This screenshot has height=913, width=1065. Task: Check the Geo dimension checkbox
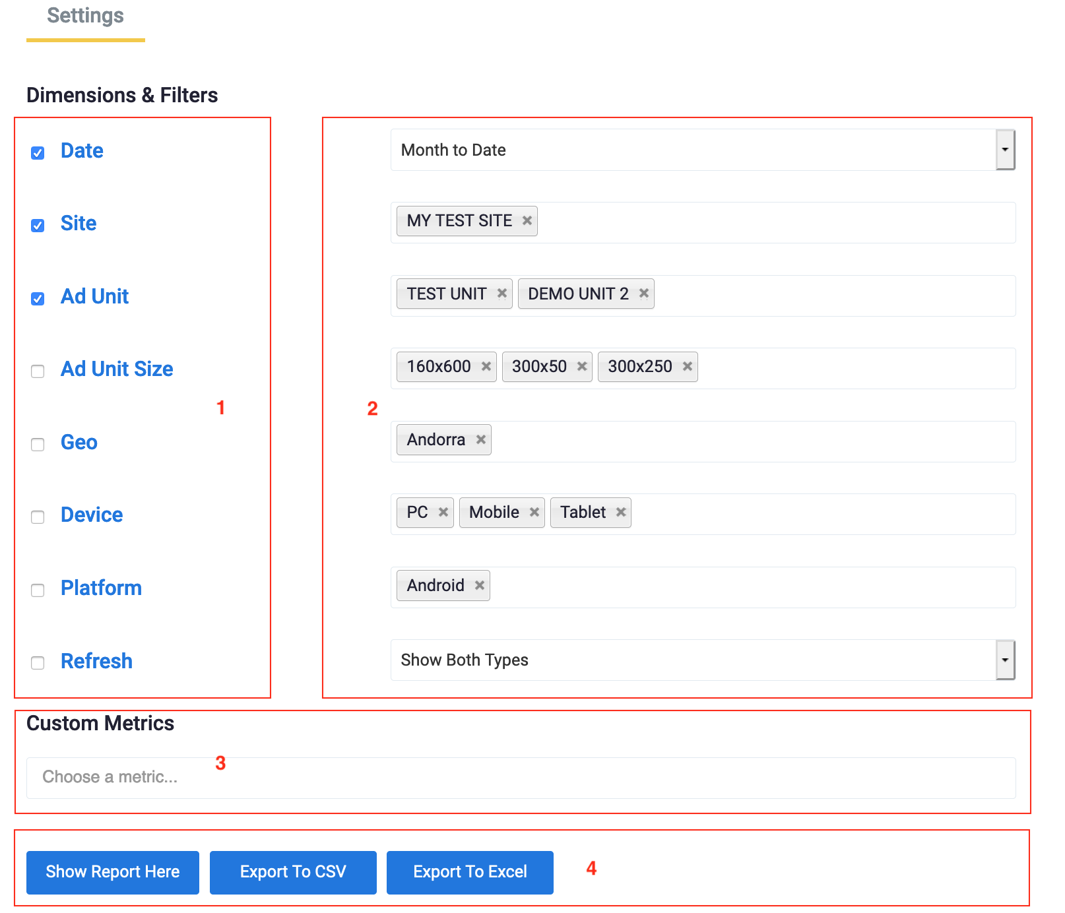(38, 445)
